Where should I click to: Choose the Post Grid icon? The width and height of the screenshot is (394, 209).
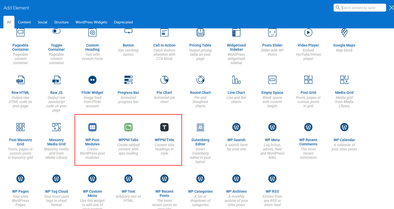[x=308, y=80]
